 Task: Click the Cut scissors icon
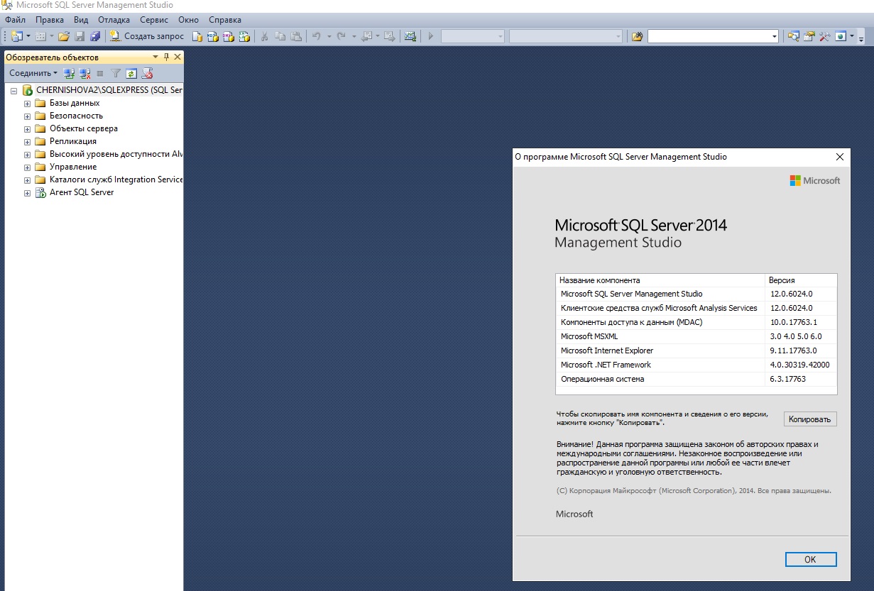tap(265, 36)
